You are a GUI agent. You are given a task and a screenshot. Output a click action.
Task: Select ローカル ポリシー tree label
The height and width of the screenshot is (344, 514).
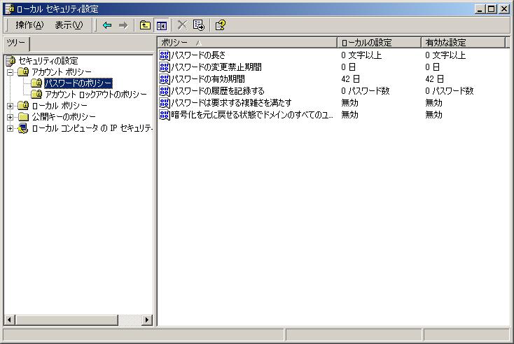(x=60, y=106)
